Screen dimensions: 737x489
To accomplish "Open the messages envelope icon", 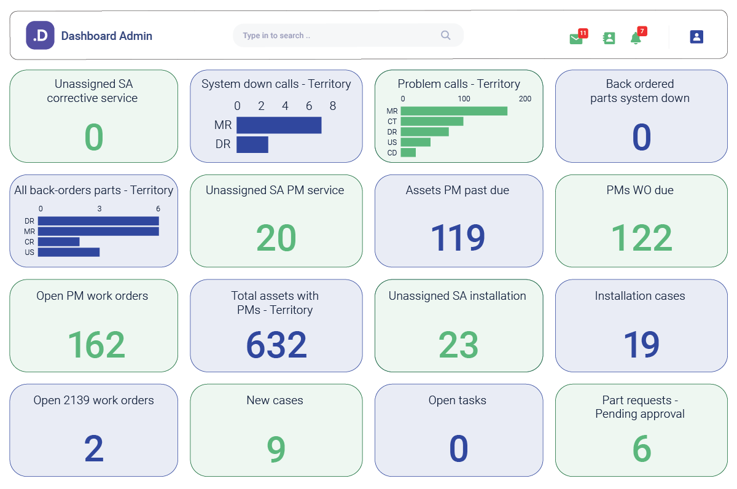I will click(x=575, y=38).
